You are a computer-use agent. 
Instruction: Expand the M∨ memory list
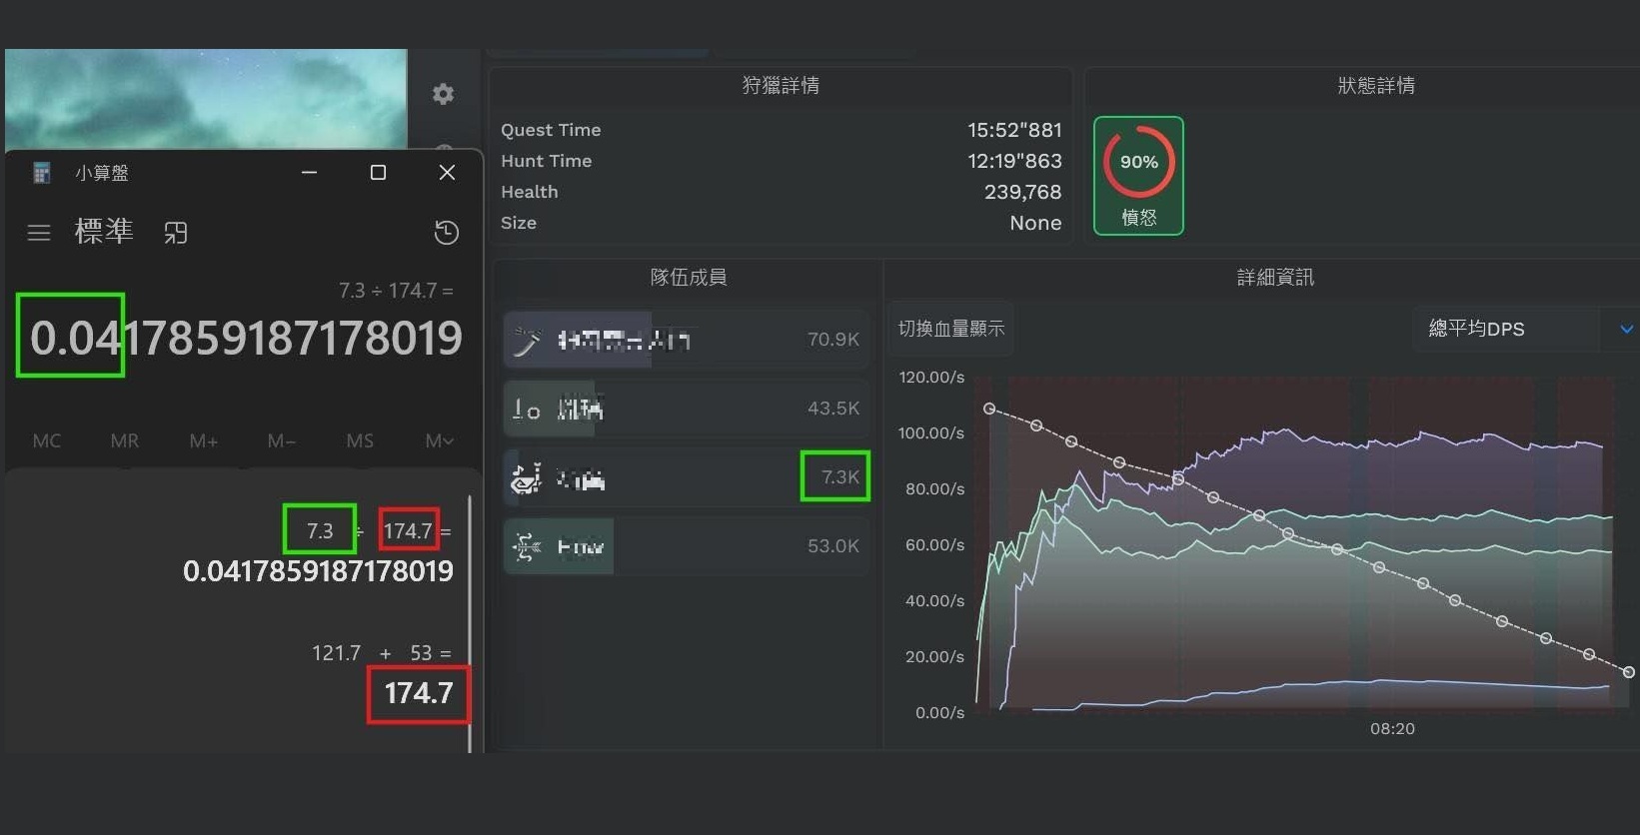pyautogui.click(x=439, y=440)
